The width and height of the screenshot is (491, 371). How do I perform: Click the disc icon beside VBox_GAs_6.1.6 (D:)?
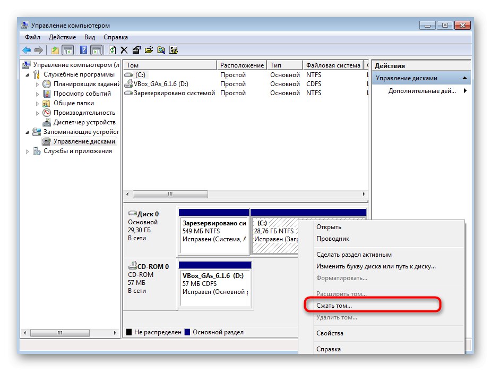pyautogui.click(x=128, y=84)
